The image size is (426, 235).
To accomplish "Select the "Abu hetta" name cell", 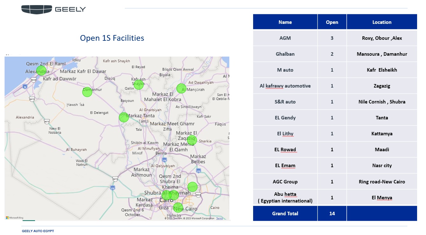I will pos(285,197).
